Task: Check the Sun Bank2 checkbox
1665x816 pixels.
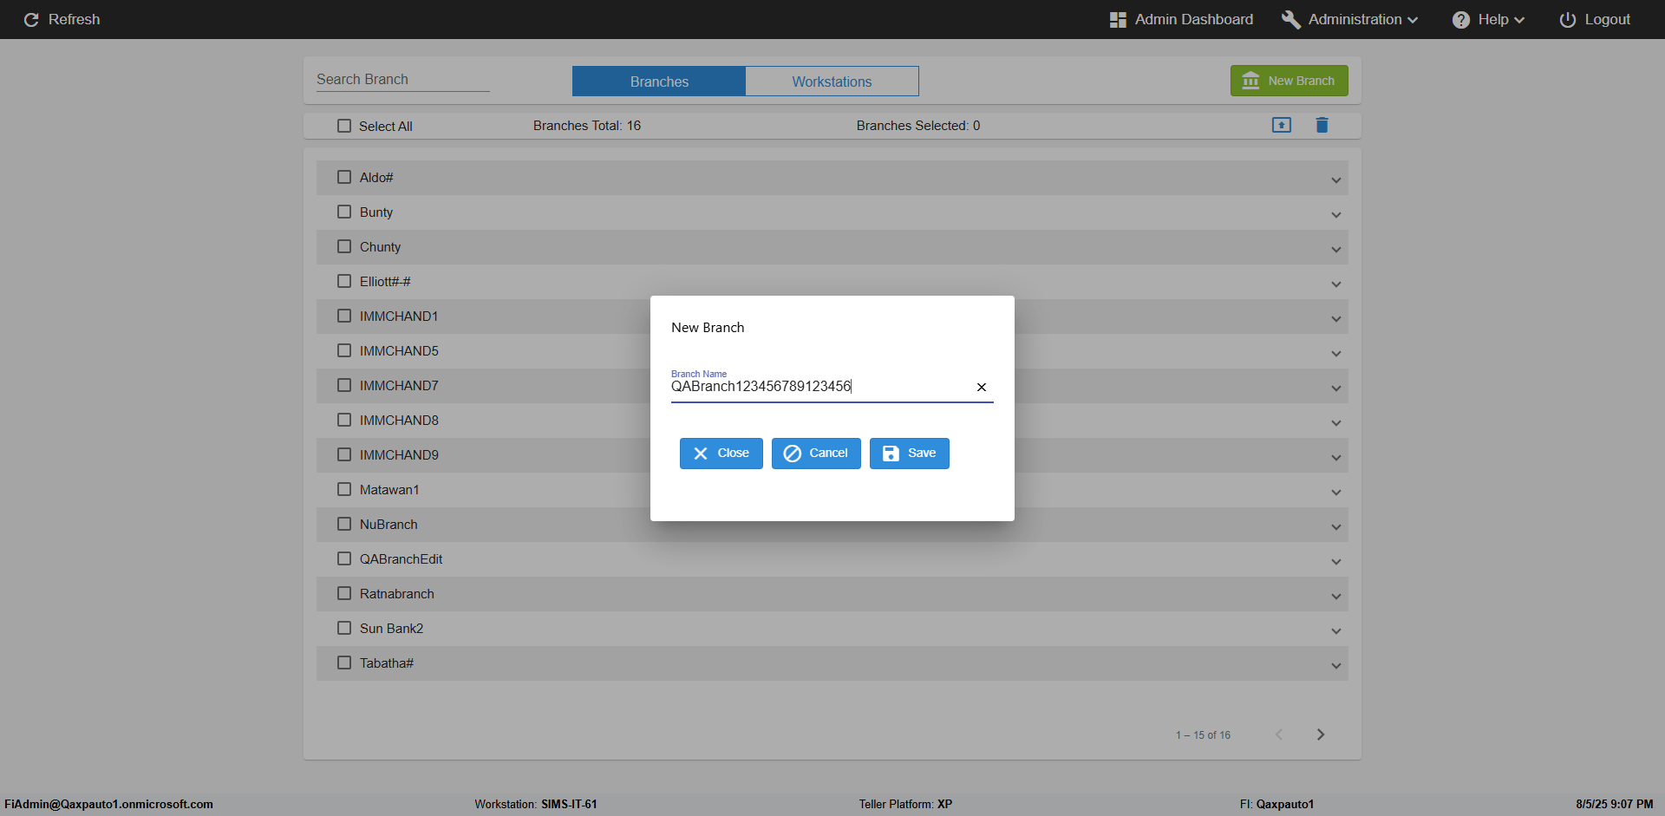Action: tap(344, 628)
